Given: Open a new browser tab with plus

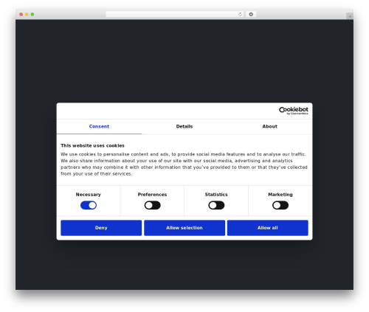Looking at the screenshot, I should pyautogui.click(x=350, y=16).
